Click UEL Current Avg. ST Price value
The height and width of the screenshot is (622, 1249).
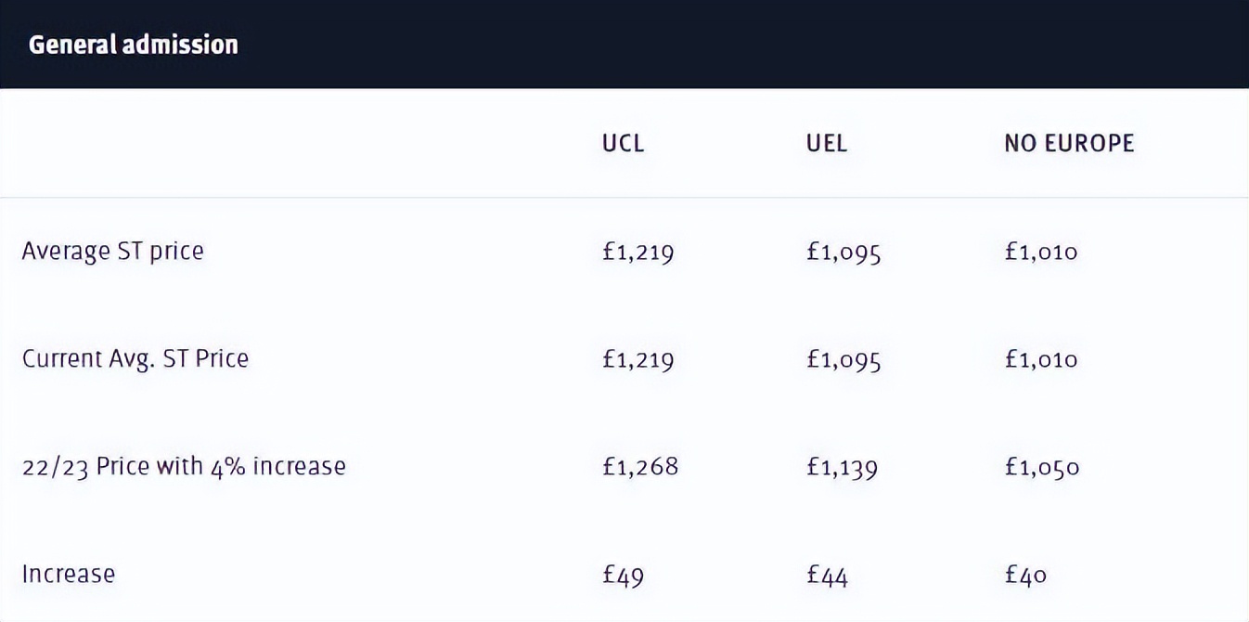[843, 359]
